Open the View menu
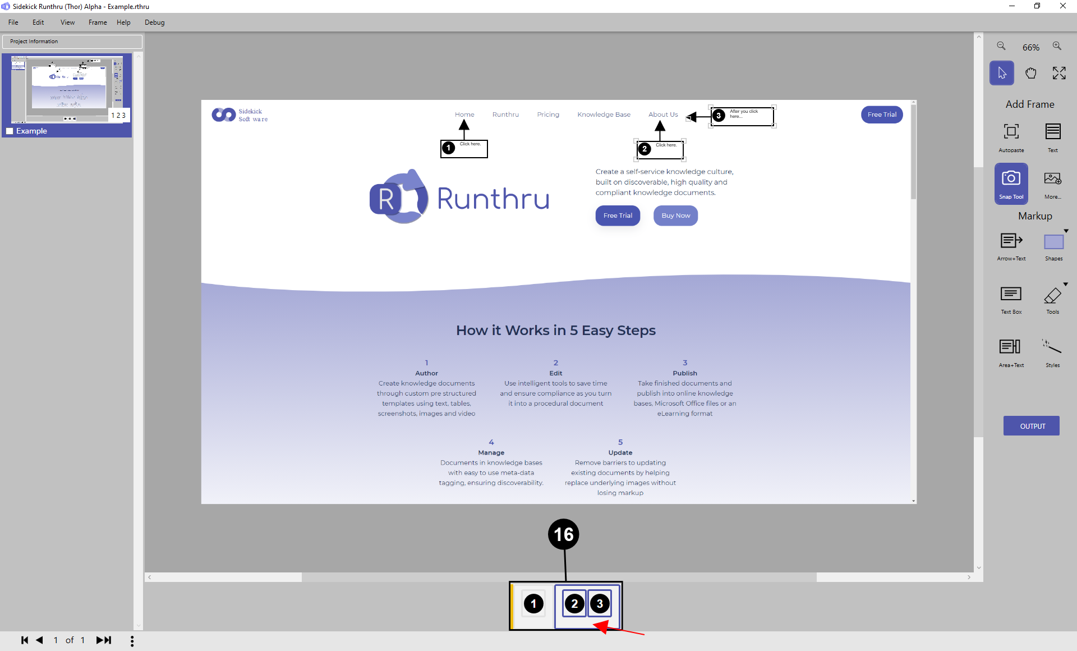The width and height of the screenshot is (1077, 651). [x=68, y=22]
